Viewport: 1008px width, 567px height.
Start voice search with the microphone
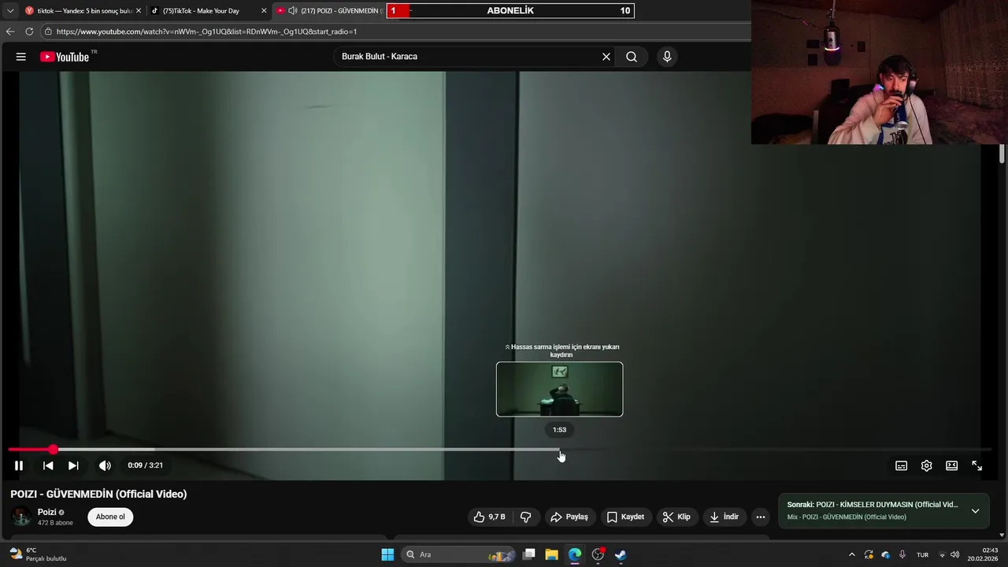(667, 57)
